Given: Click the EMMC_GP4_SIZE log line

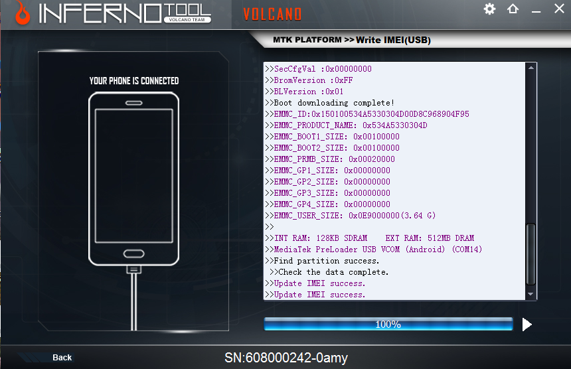Looking at the screenshot, I should pos(327,204).
